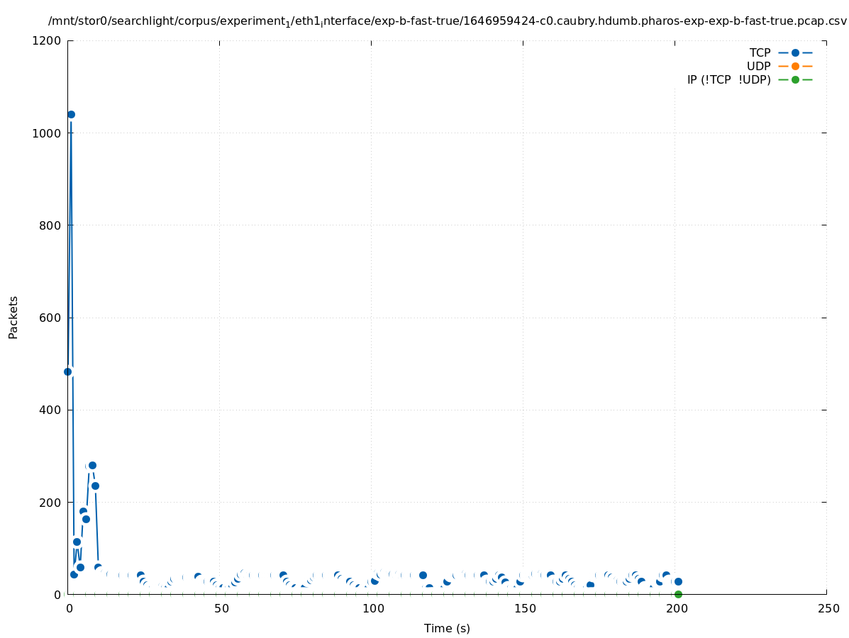The width and height of the screenshot is (849, 638).
Task: Click the highest TCP peak data point
Action: tap(71, 114)
